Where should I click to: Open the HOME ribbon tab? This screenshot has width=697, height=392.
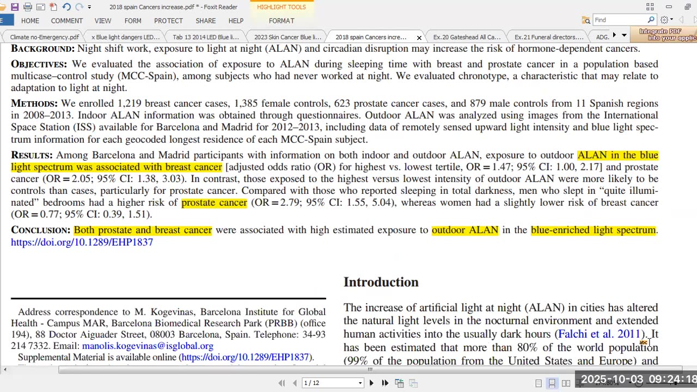[30, 21]
